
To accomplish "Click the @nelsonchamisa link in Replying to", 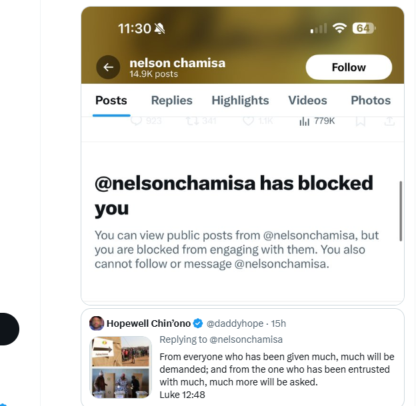I will coord(246,339).
